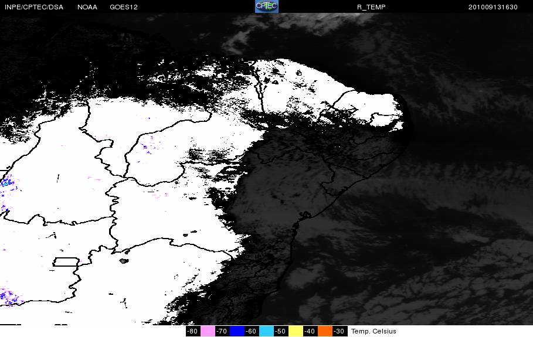Click the -50 legend value
The width and height of the screenshot is (533, 337).
[280, 331]
